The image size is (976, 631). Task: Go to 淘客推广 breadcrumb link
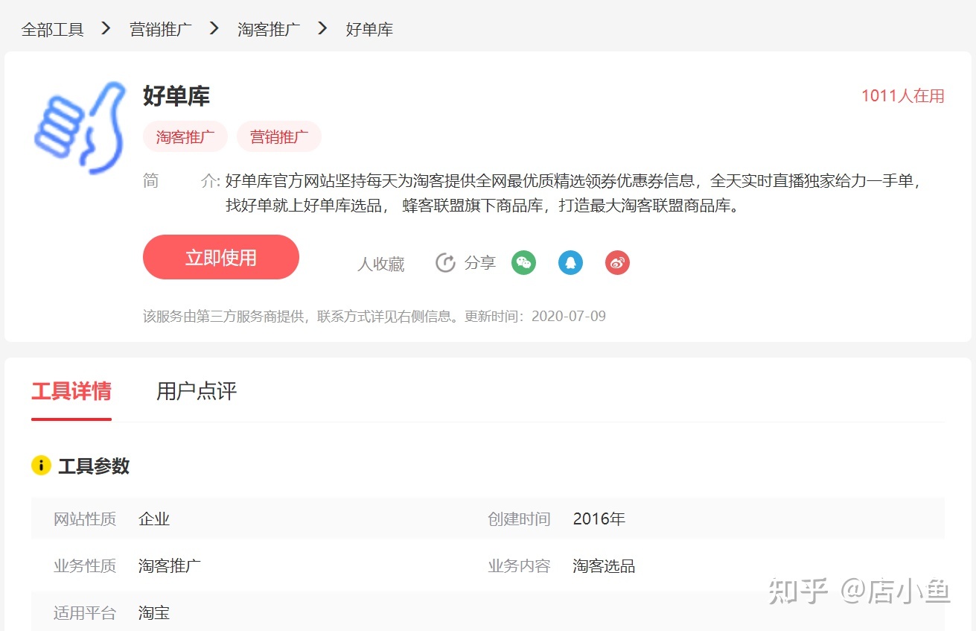point(269,30)
